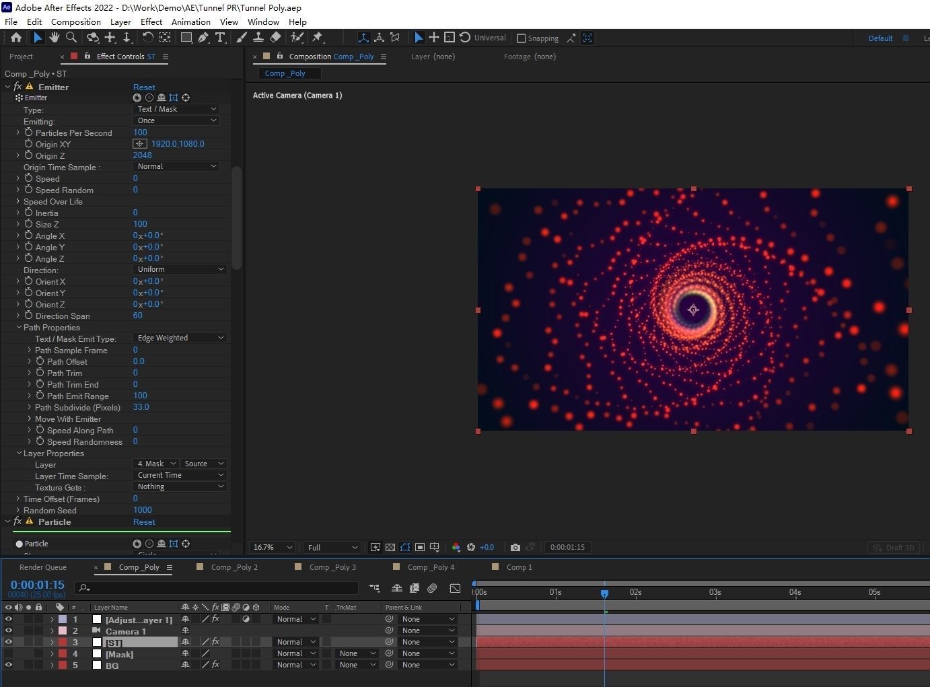Collapse the Path Properties group
The image size is (930, 687).
pos(19,328)
